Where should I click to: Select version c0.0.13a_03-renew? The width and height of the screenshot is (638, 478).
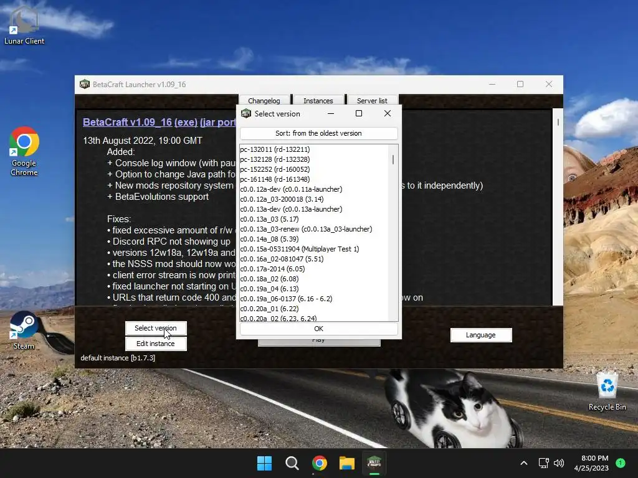pos(314,229)
